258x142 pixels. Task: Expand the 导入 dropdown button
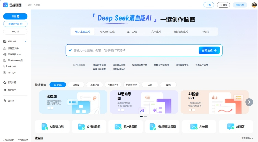[x=15, y=31]
